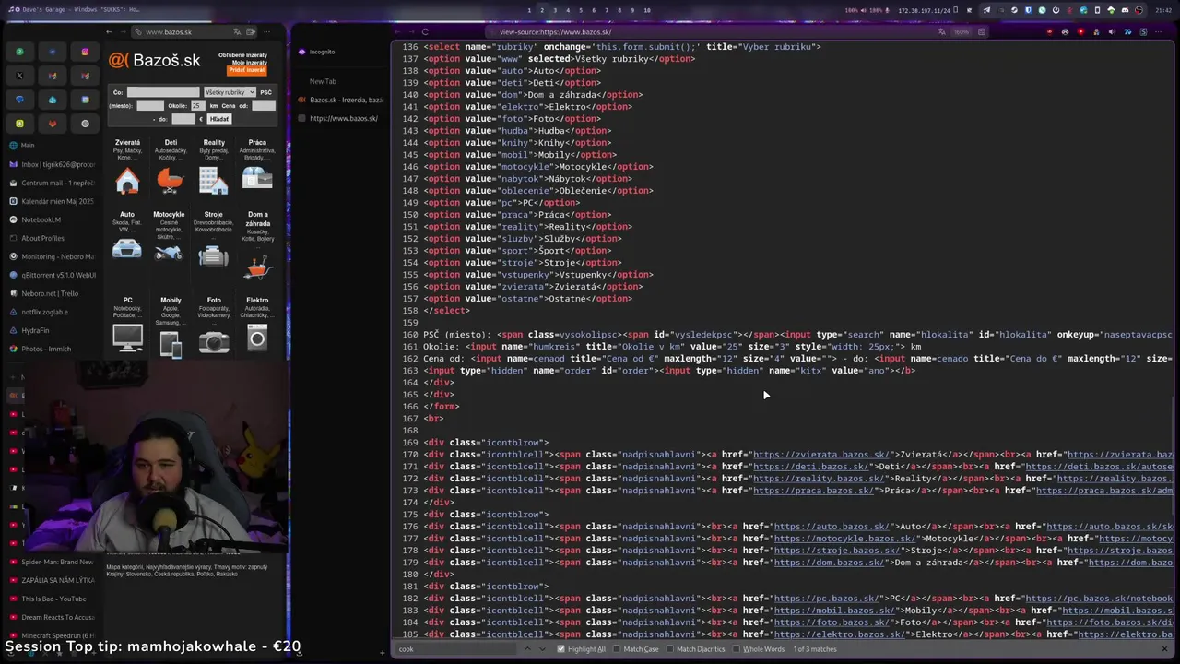This screenshot has width=1180, height=664.
Task: Click the Mobily phone category icon
Action: 171,343
